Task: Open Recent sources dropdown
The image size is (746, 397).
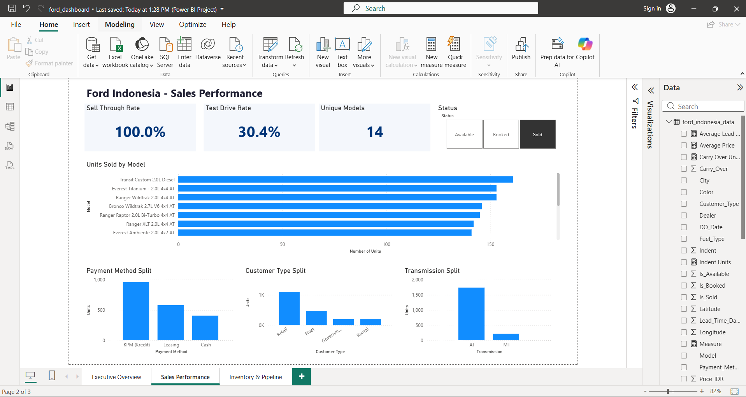Action: coord(235,53)
